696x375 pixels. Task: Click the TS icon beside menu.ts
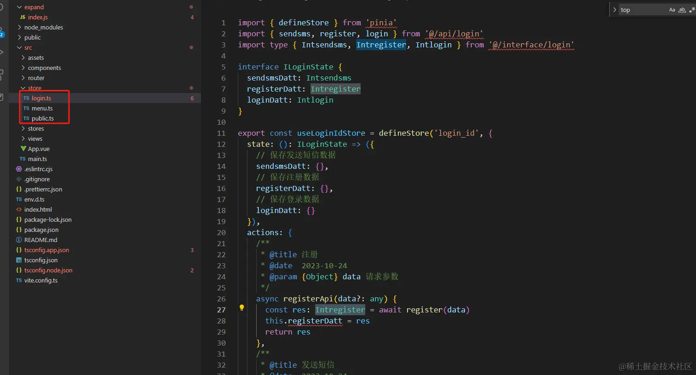coord(26,108)
